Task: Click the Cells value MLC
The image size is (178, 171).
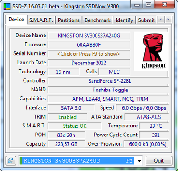Action: (114, 72)
